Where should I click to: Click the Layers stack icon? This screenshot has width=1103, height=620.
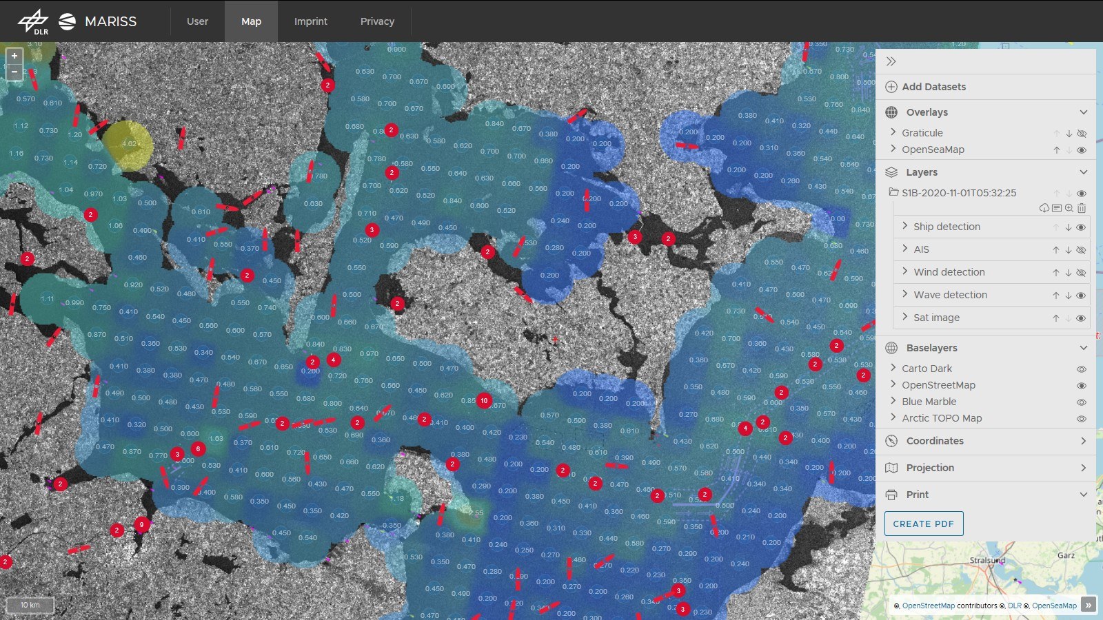(x=891, y=172)
